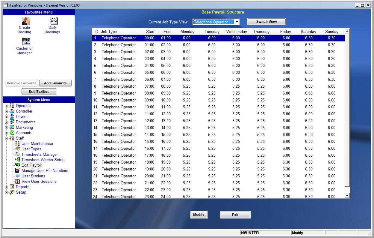This screenshot has height=238, width=374.
Task: Open User Types from the Staff menu
Action: [x=31, y=149]
